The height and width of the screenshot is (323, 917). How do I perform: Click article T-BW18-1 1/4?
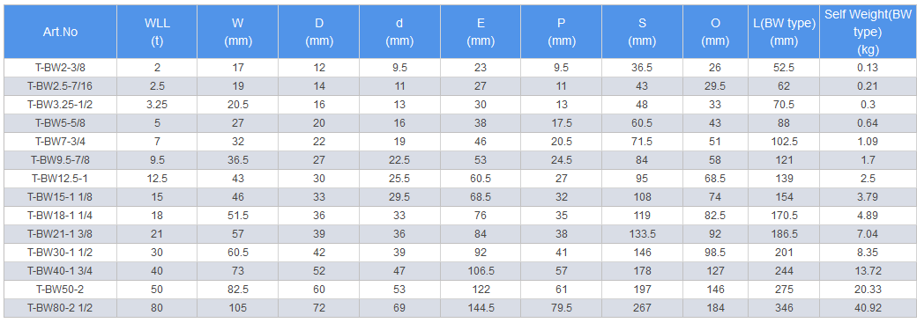60,216
